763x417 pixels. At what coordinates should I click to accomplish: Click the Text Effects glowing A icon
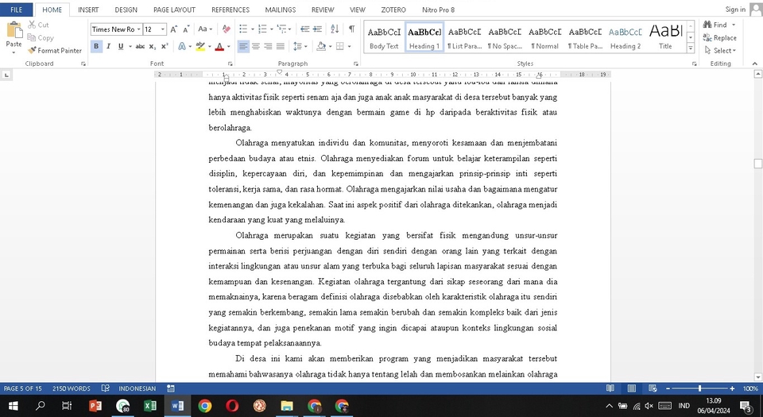[x=182, y=46]
